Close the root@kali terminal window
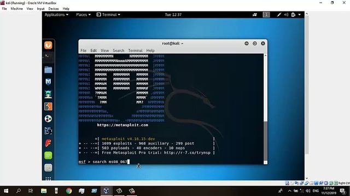Viewport: 350px width, 196px height. pos(263,44)
